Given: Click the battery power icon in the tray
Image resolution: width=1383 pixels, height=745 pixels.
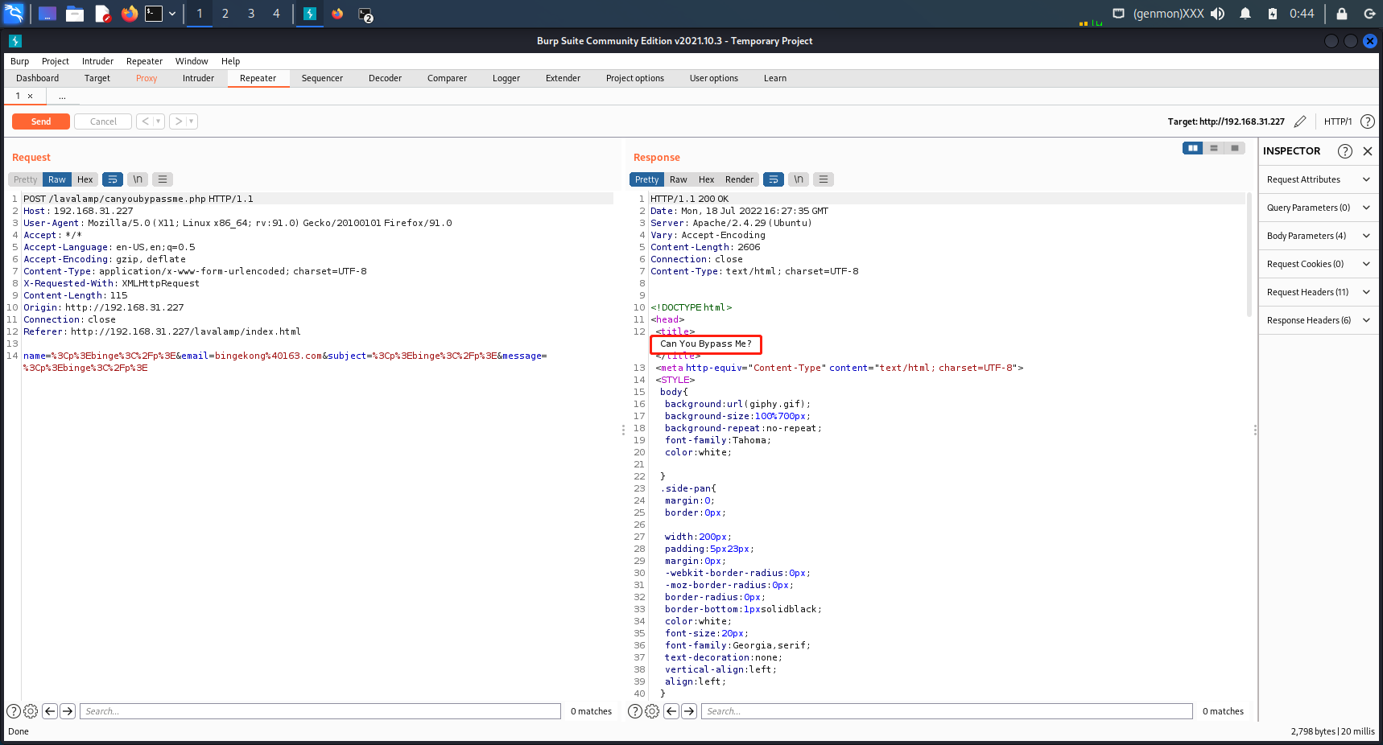Looking at the screenshot, I should pyautogui.click(x=1272, y=14).
